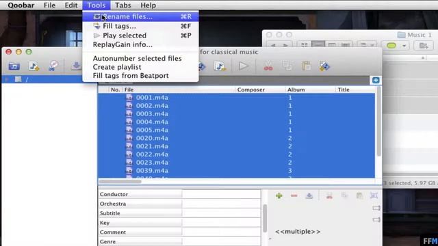
Task: Open the Qoobar application menu
Action: [21, 5]
